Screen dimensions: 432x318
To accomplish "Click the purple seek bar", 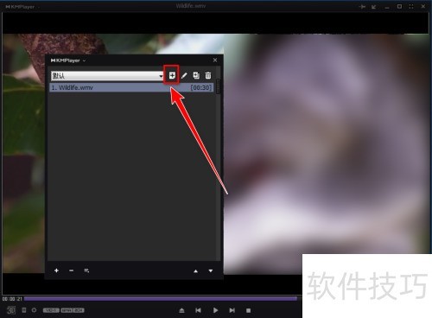I will point(161,299).
